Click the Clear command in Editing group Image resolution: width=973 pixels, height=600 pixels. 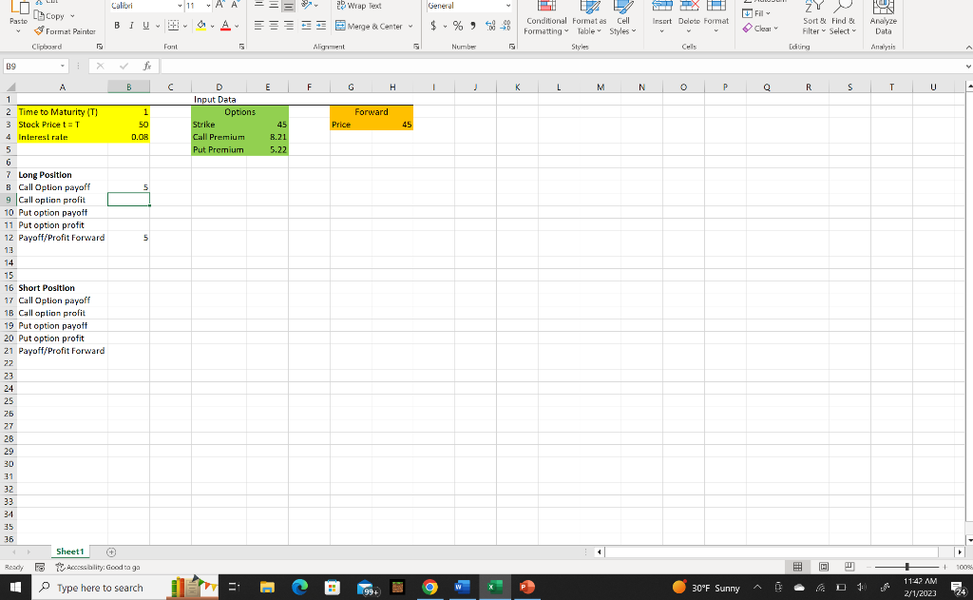tap(760, 29)
